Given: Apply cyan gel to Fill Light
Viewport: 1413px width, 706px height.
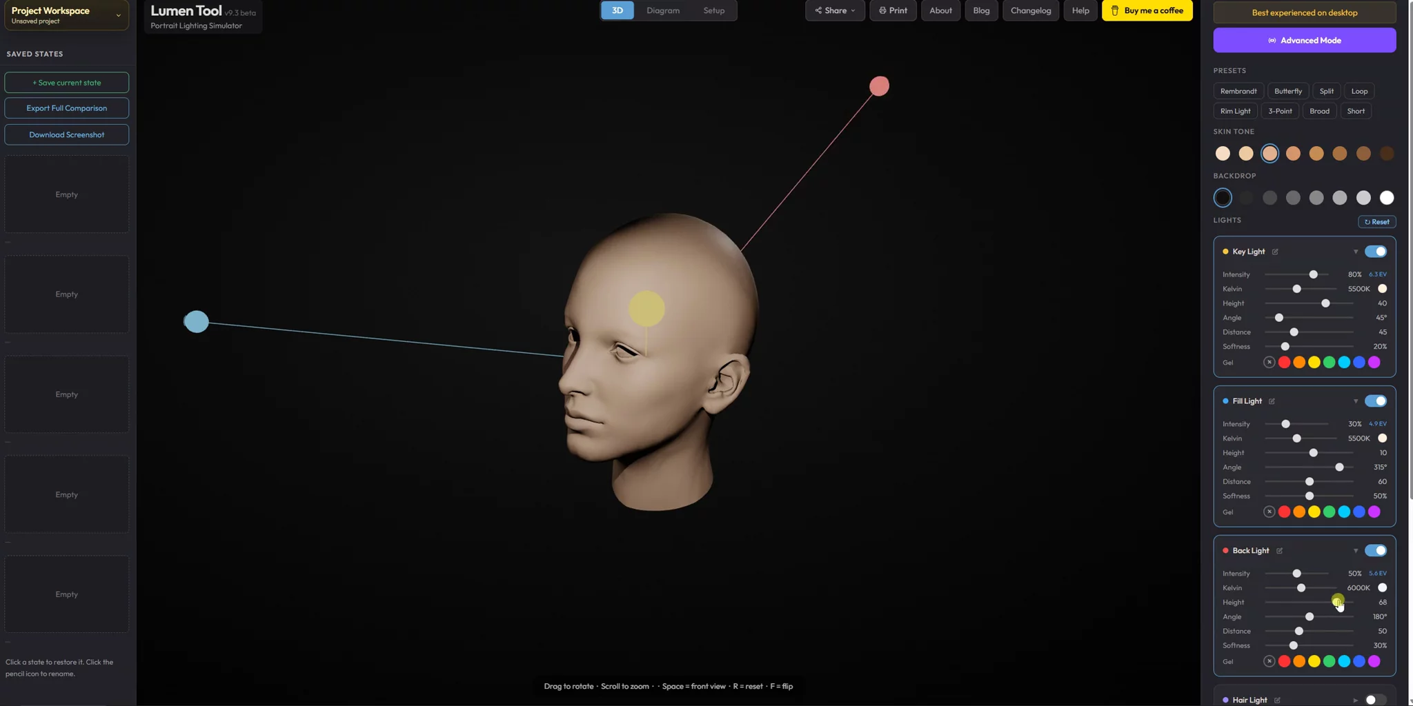Looking at the screenshot, I should point(1344,512).
